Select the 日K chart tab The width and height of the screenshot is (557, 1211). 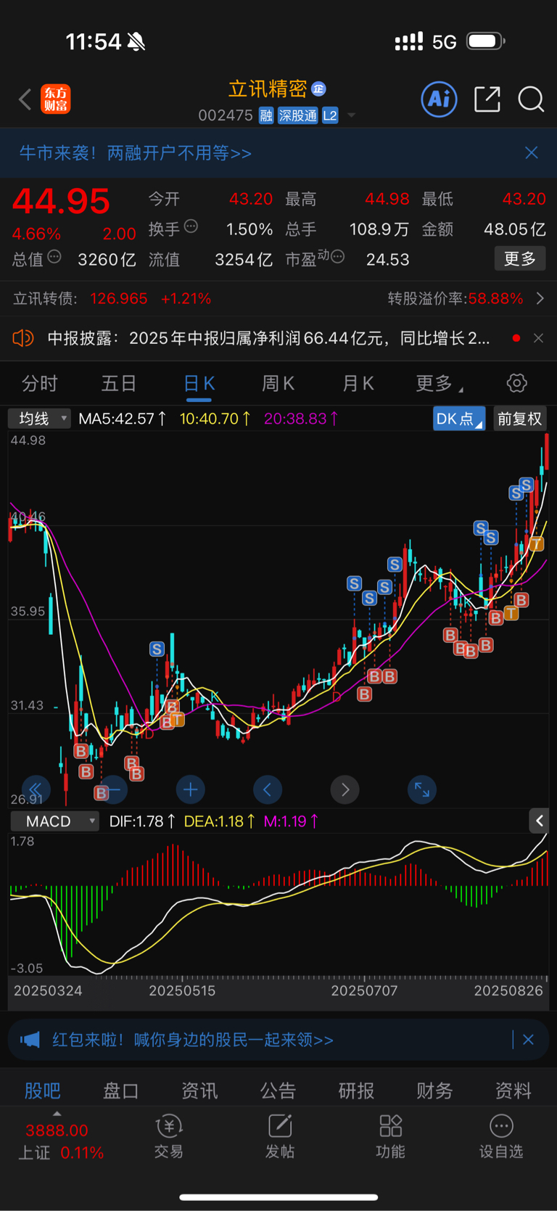click(x=199, y=383)
